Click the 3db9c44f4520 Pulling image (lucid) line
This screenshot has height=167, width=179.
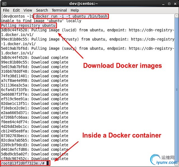coord(88,32)
